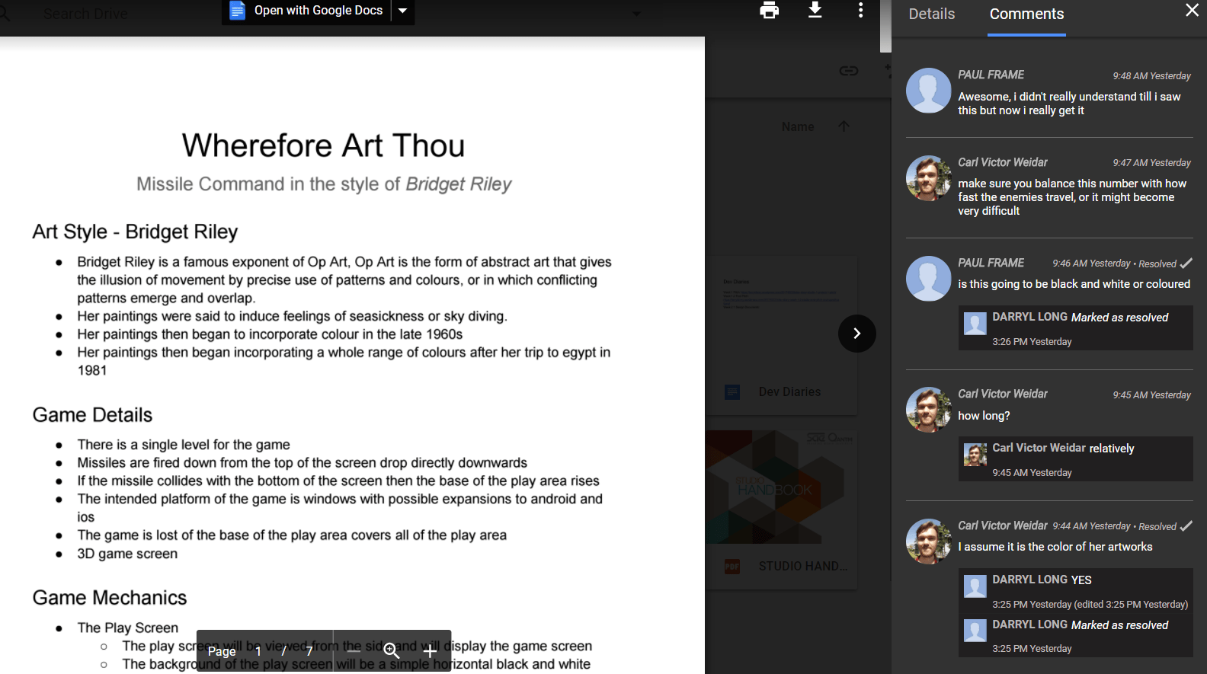
Task: Select comment 'Awesome, i didn't really understand'
Action: pos(1069,104)
